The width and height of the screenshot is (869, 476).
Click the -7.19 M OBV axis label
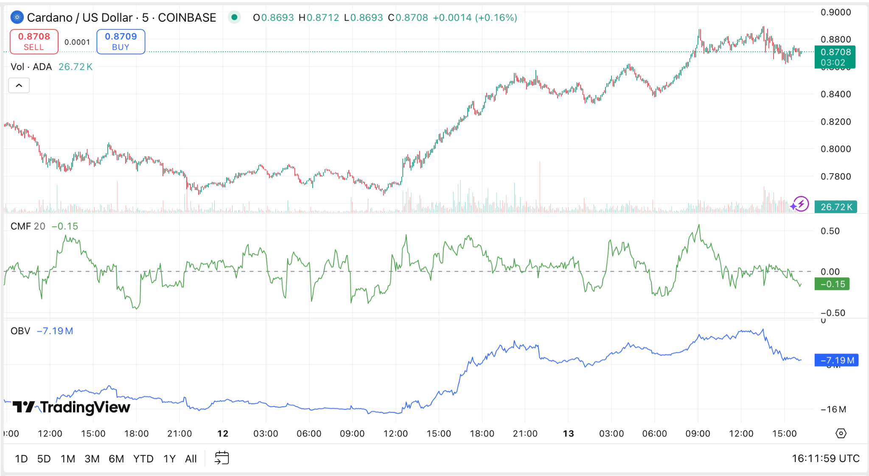click(x=837, y=360)
